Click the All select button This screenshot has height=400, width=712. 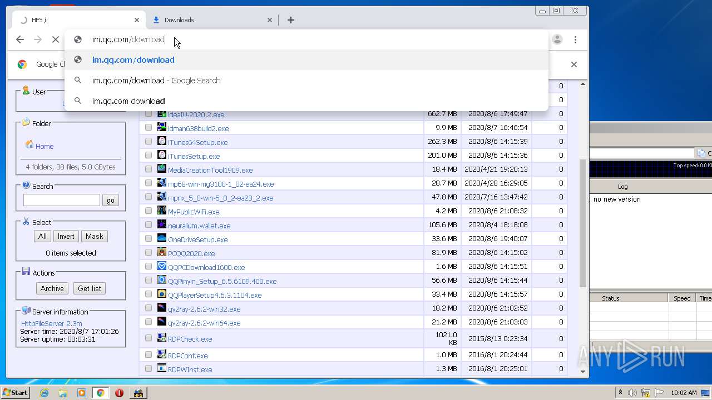point(42,236)
